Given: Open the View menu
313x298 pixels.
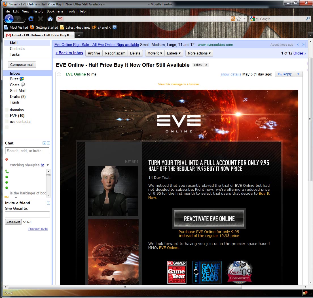Looking at the screenshot, I should click(x=26, y=11).
